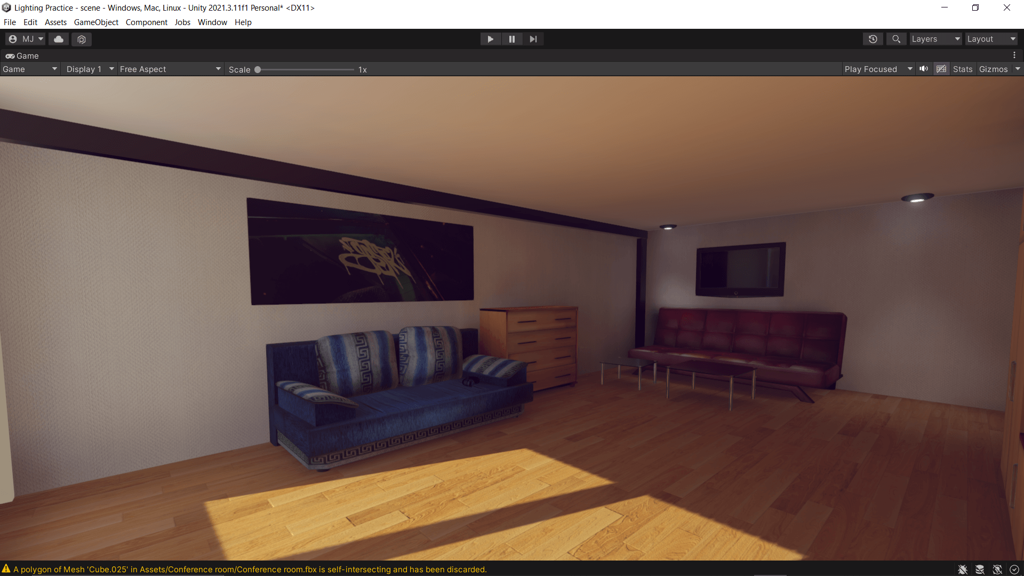Screen dimensions: 1024x576
Task: Click the auto-generate lighting status icon
Action: coord(997,570)
